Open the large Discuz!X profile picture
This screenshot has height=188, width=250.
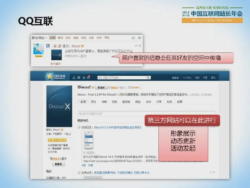pyautogui.click(x=59, y=106)
